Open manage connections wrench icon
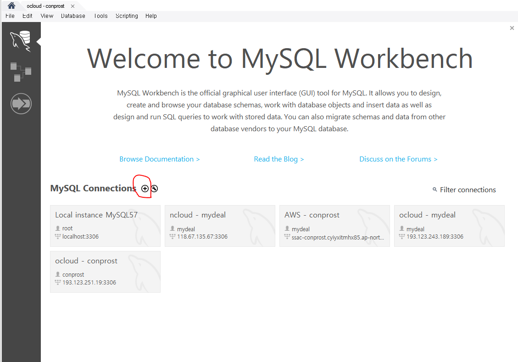The height and width of the screenshot is (362, 518). click(155, 189)
